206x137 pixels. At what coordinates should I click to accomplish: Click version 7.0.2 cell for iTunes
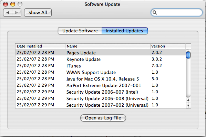[x=157, y=66]
